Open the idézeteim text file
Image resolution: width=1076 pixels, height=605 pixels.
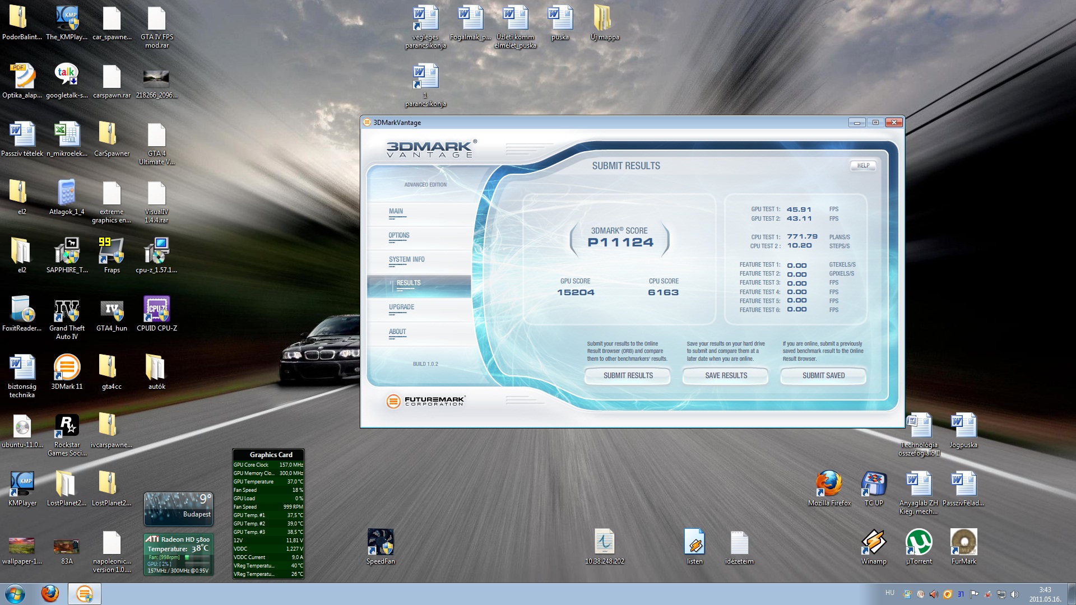coord(739,547)
